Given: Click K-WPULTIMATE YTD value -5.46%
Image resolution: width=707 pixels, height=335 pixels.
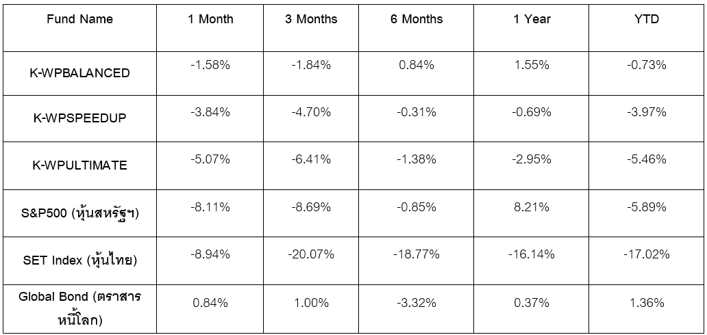Looking at the screenshot, I should click(x=647, y=159).
